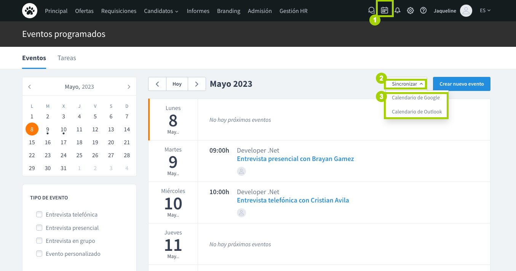Click the help question mark icon

tap(423, 11)
